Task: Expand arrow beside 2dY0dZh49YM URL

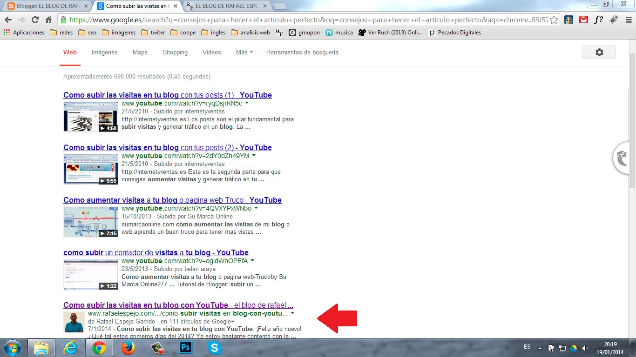Action: tap(254, 156)
